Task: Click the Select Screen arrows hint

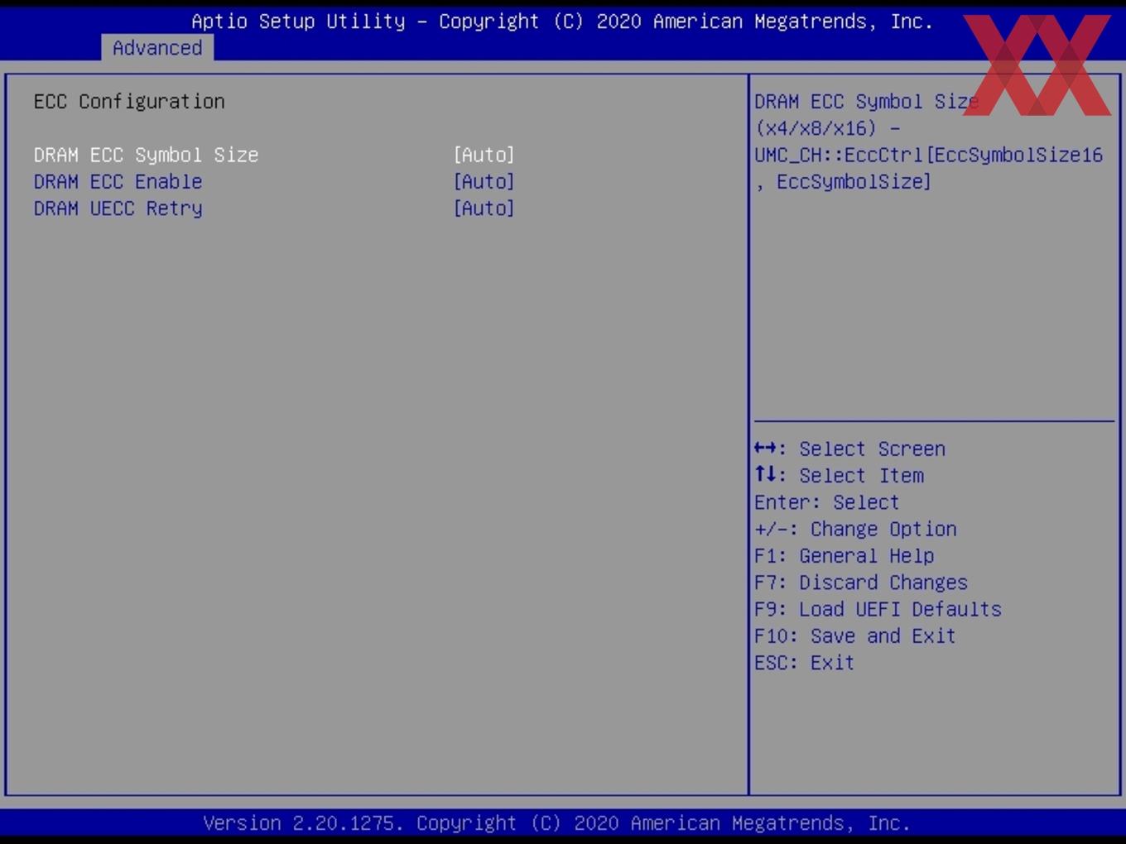Action: [x=849, y=448]
